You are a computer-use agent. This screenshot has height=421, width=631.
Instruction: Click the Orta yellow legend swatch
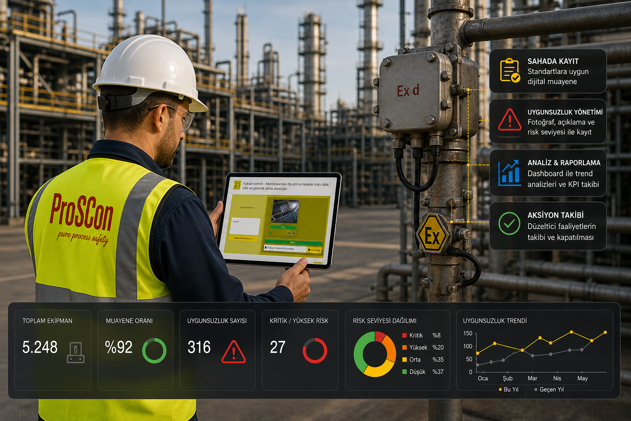coord(404,359)
